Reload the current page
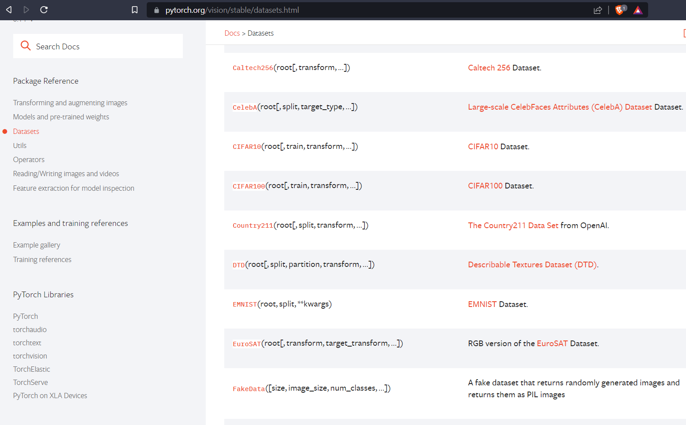 tap(43, 9)
